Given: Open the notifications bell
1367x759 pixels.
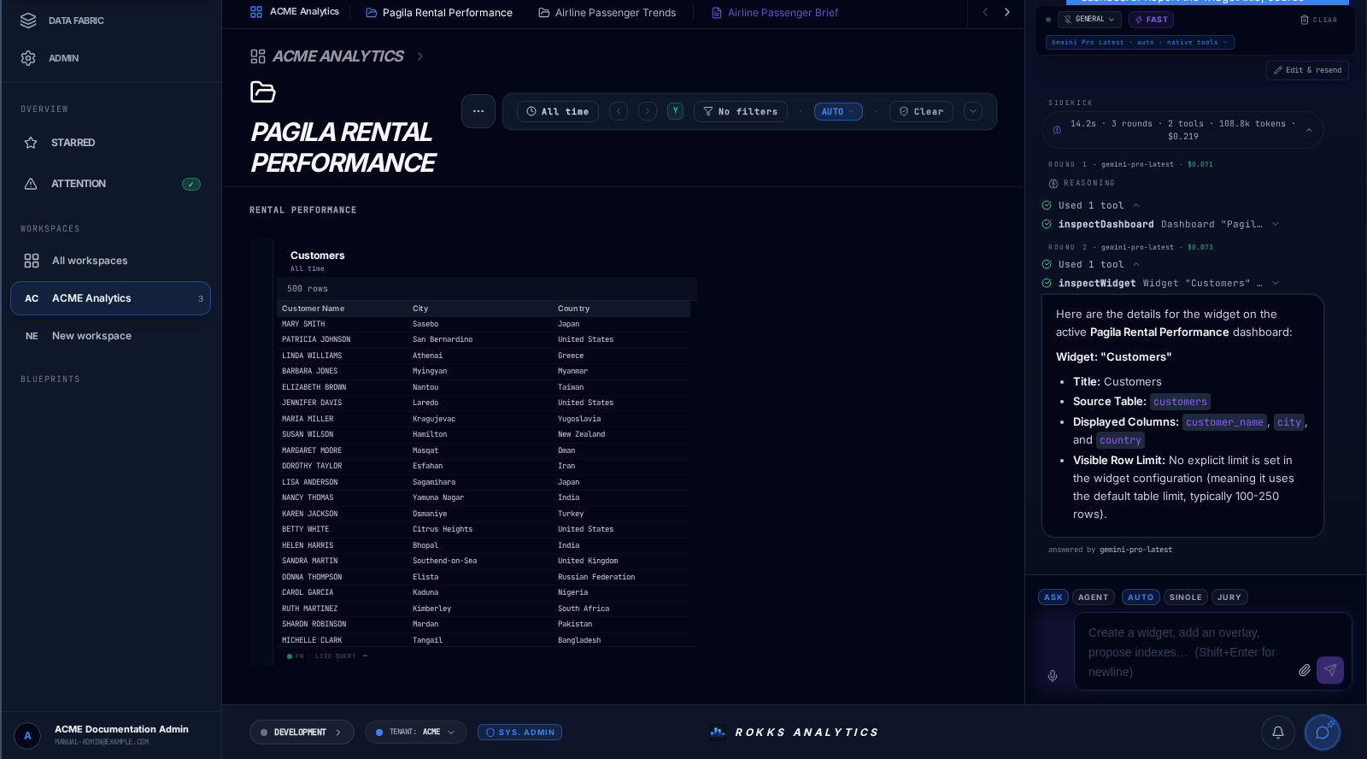Looking at the screenshot, I should tap(1278, 732).
